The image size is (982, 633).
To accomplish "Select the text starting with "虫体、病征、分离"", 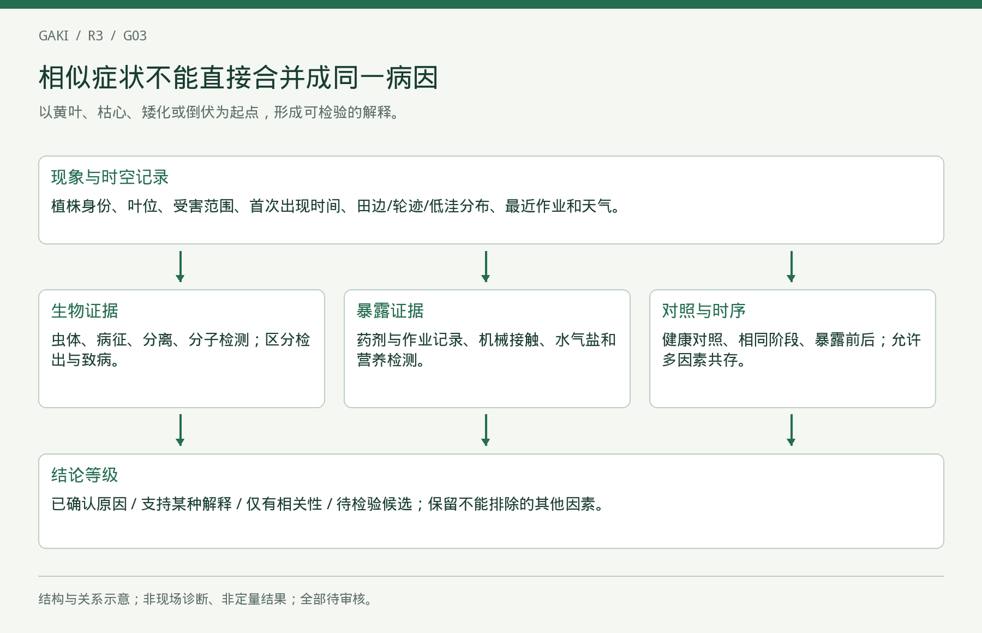I will [x=180, y=350].
